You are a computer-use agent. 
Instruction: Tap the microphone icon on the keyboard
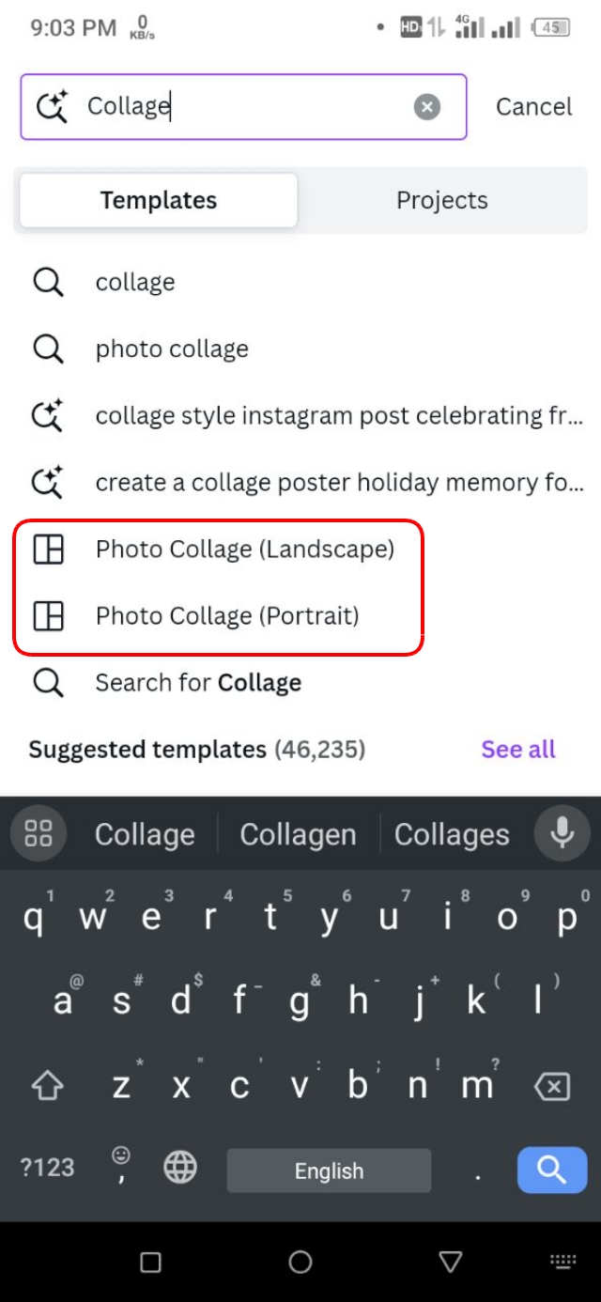click(561, 833)
